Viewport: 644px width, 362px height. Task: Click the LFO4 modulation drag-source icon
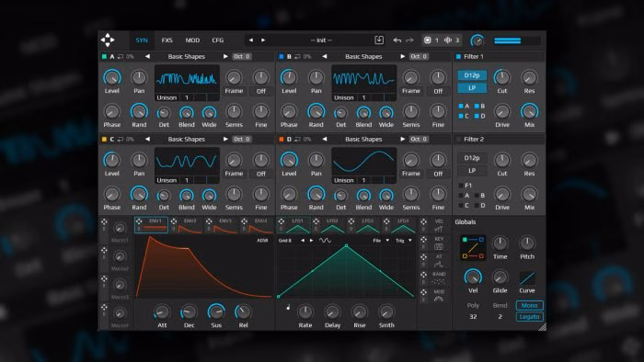click(x=386, y=221)
